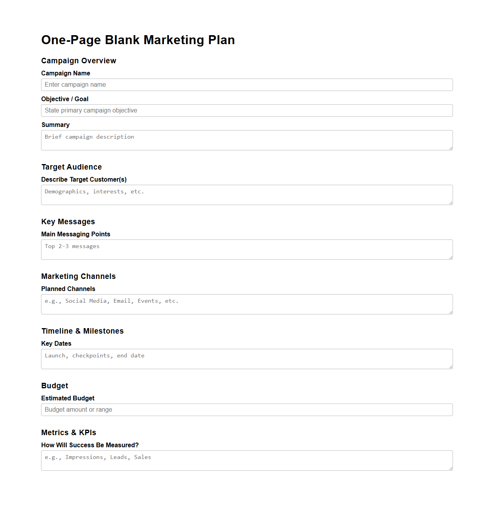Click the Key Messages section heading
The height and width of the screenshot is (516, 494).
tap(68, 222)
